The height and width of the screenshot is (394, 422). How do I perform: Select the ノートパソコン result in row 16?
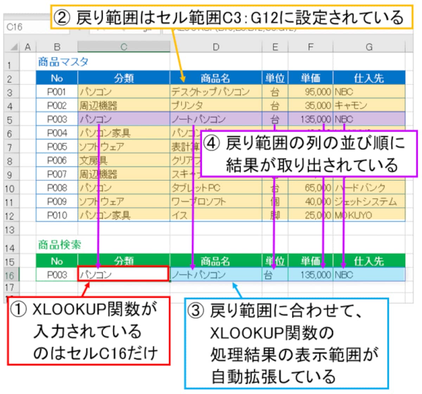tap(216, 275)
